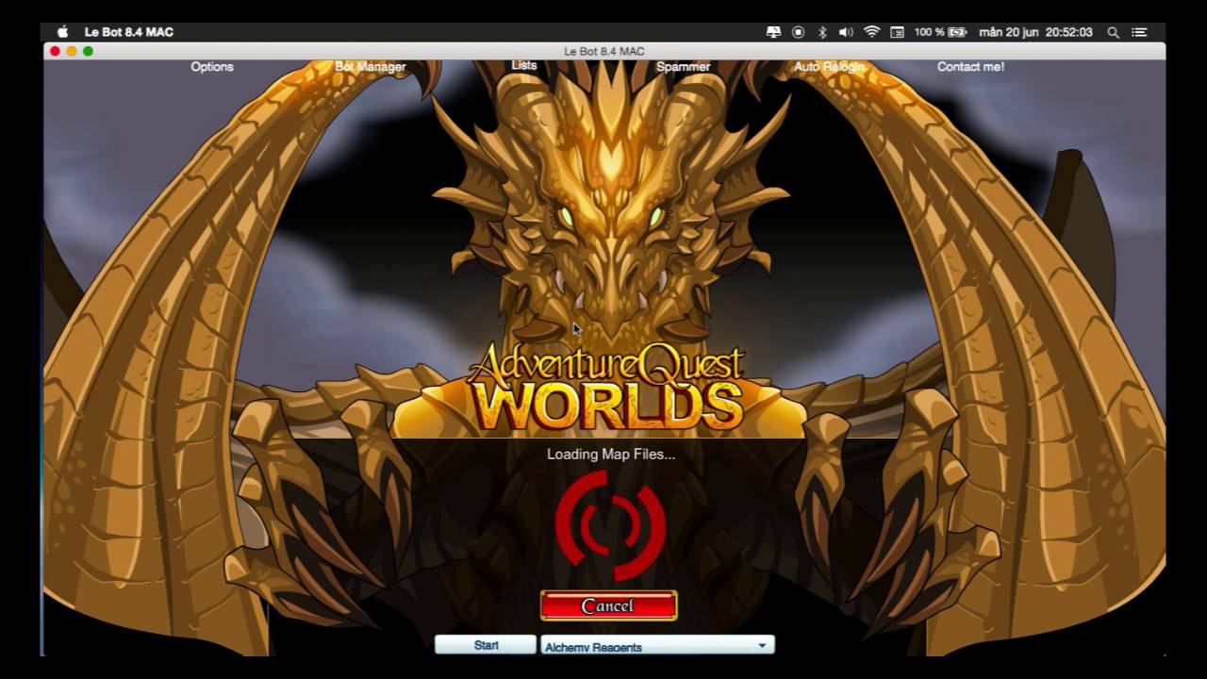Open the AirPlay display menu icon
Screen dimensions: 1207x679
pyautogui.click(x=773, y=32)
